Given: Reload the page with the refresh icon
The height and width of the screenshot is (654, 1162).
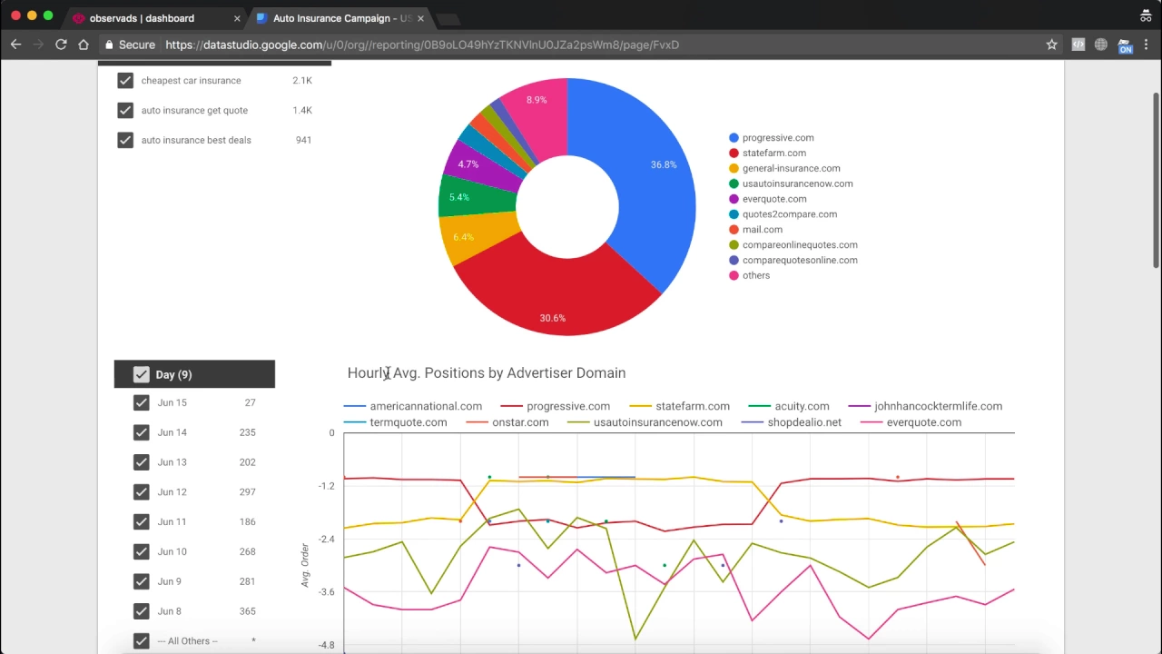Looking at the screenshot, I should point(61,45).
